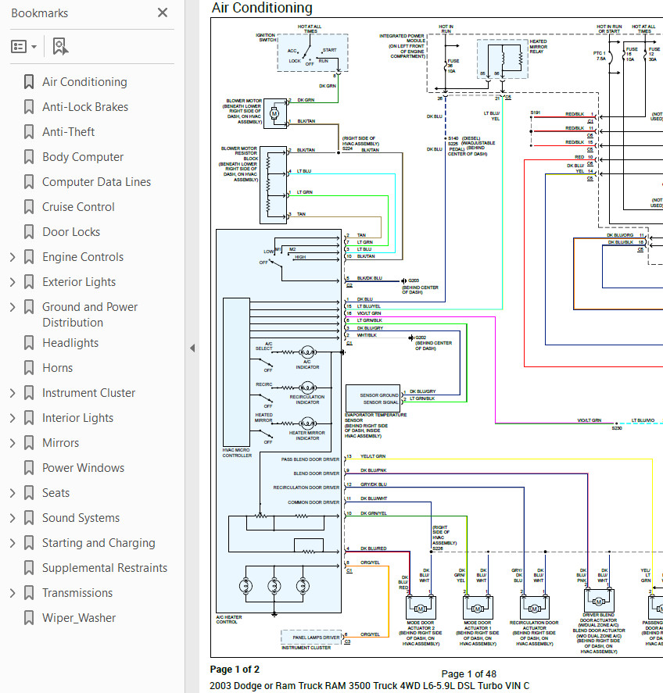
Task: Open the Cruise Control bookmark
Action: (x=78, y=207)
